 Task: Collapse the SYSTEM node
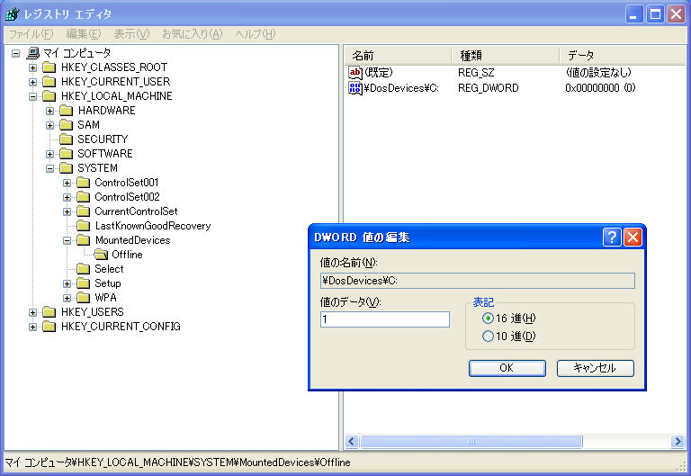(x=49, y=168)
